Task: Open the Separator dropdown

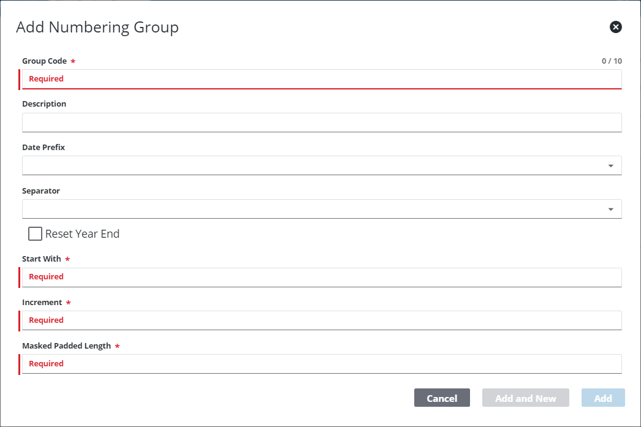Action: click(x=322, y=209)
